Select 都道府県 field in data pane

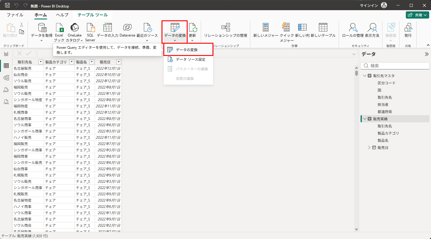385,112
